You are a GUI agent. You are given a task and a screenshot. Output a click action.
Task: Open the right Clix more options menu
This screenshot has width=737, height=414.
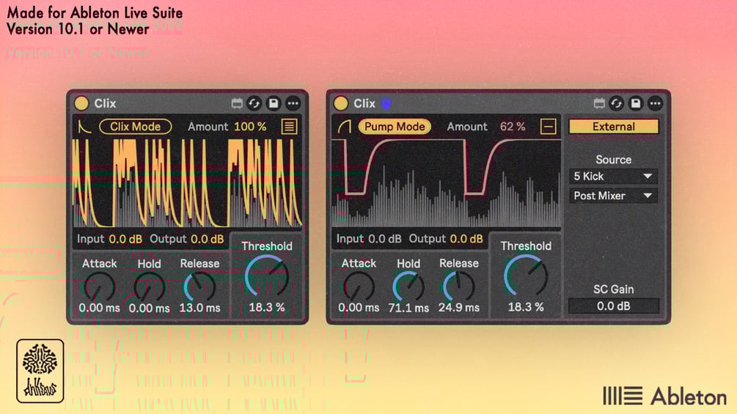point(655,103)
